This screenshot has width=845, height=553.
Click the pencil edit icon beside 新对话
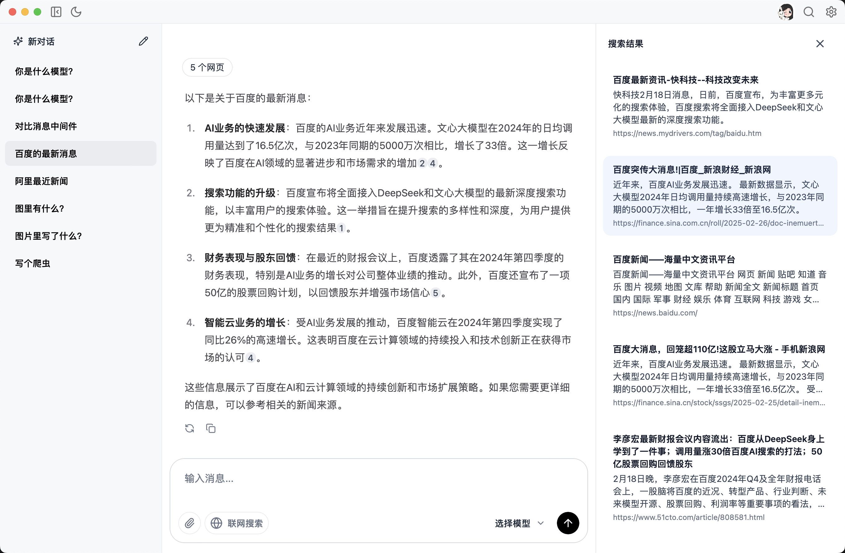pos(143,41)
